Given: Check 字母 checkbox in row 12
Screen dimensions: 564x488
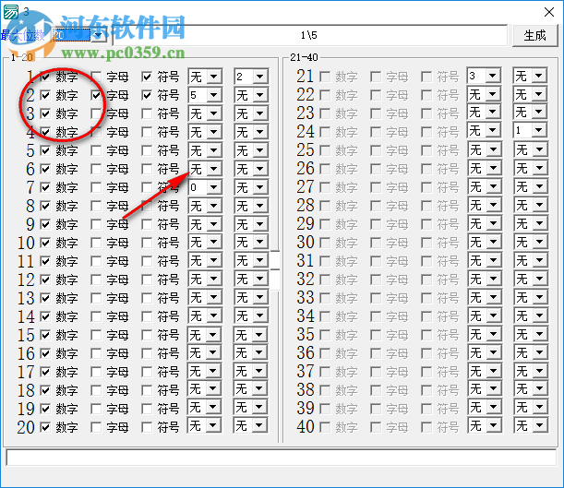Looking at the screenshot, I should (x=96, y=280).
